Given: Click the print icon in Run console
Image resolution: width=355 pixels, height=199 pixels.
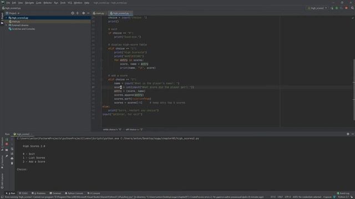Looking at the screenshot, I should (12, 159).
